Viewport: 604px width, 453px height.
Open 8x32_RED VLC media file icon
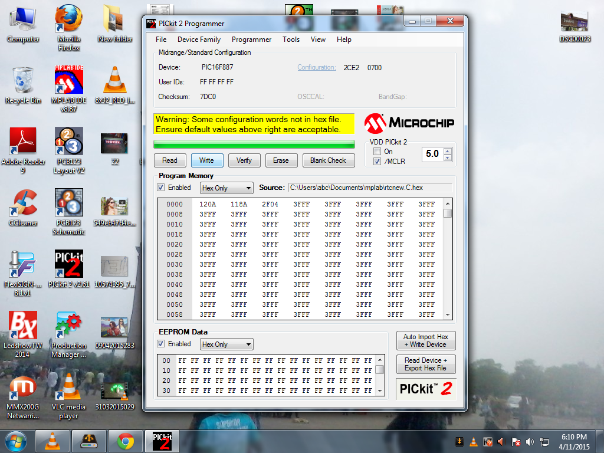click(115, 86)
